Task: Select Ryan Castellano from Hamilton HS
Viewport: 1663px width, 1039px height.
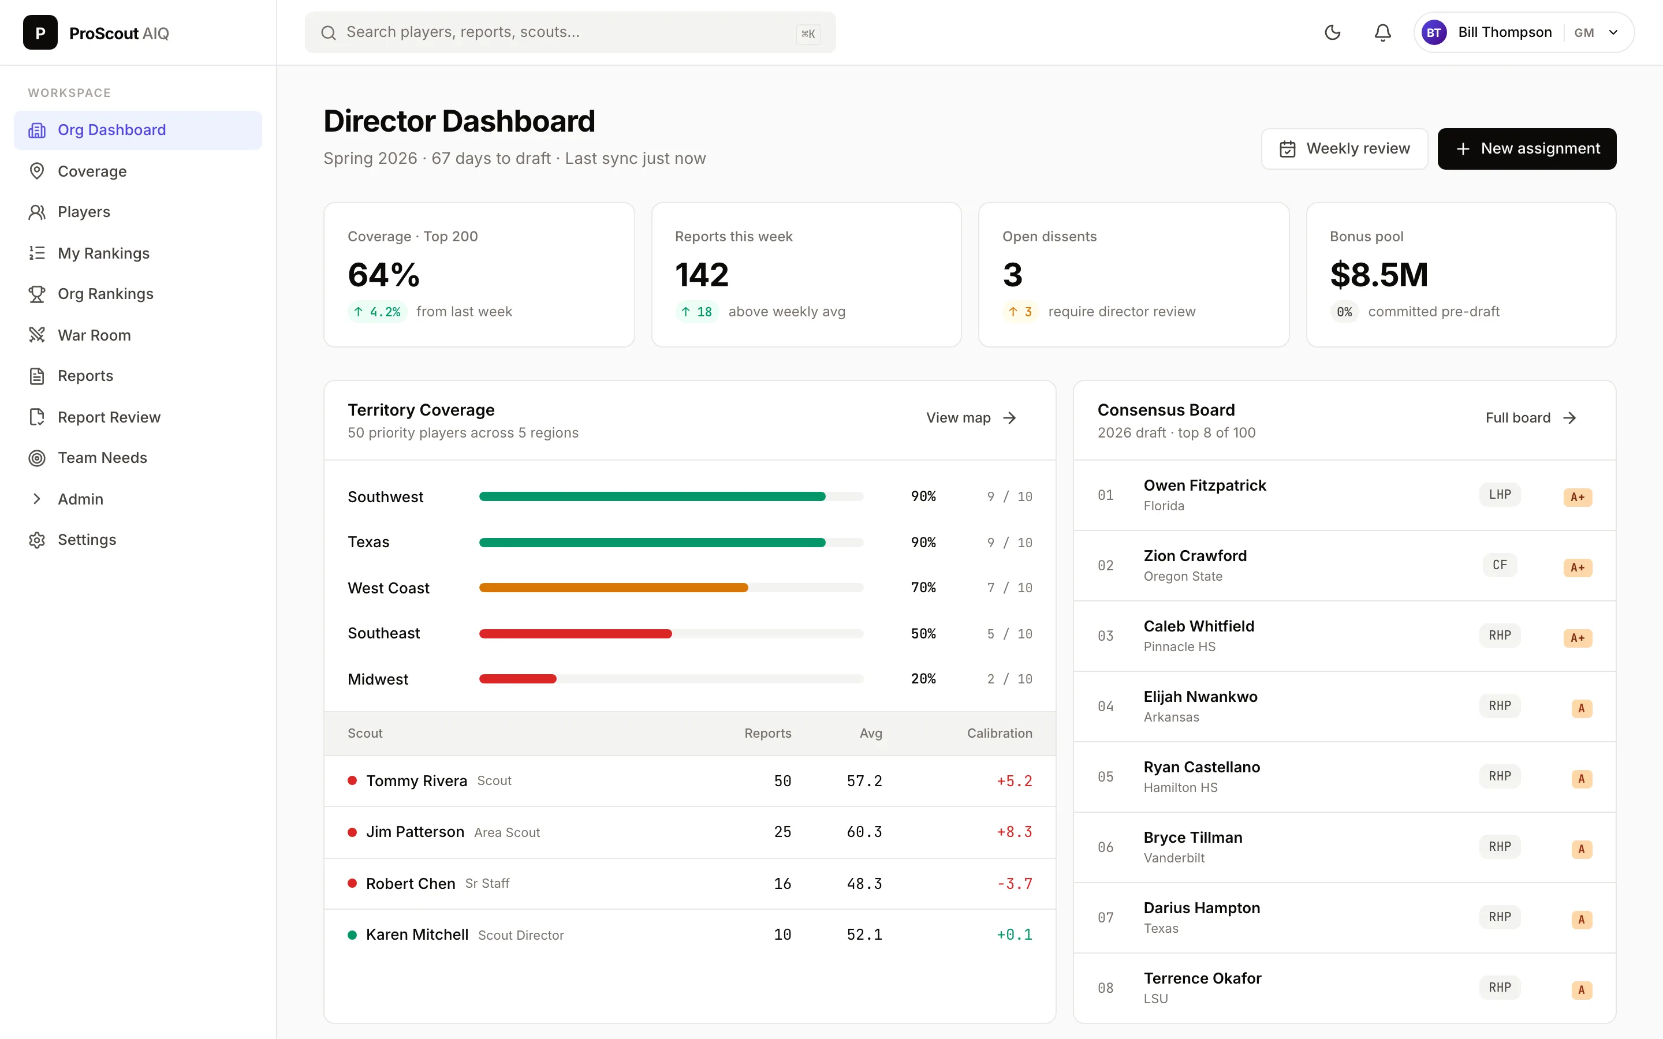Action: tap(1344, 777)
